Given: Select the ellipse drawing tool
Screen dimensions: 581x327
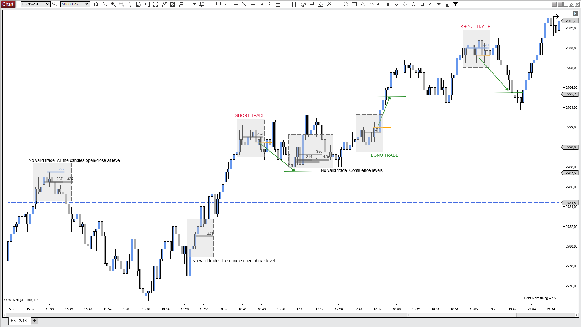Looking at the screenshot, I should (x=346, y=4).
